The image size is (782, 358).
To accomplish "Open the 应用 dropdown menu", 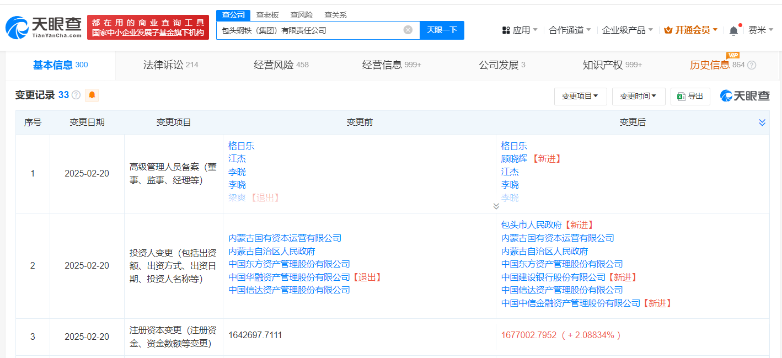I will point(519,30).
